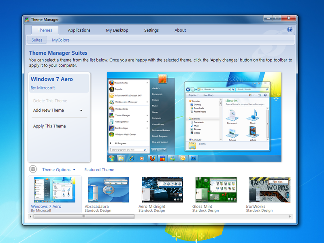Open the About tab
Screen dimensions: 324x243
tap(180, 30)
